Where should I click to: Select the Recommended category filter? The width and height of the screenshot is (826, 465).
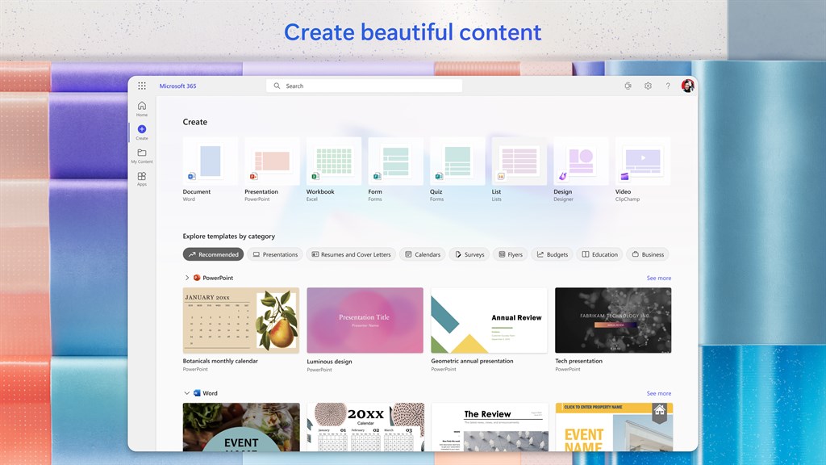pos(213,254)
